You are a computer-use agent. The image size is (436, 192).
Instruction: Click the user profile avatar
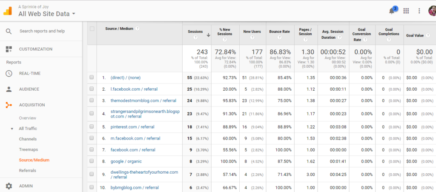point(432,11)
